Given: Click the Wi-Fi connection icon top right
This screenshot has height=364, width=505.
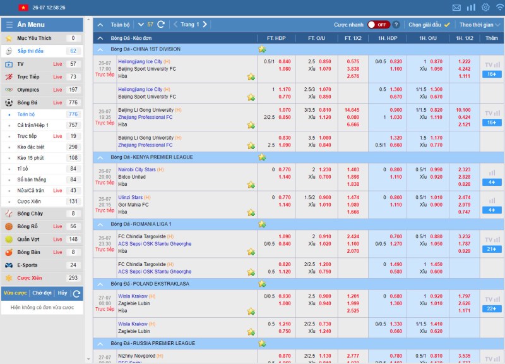Looking at the screenshot, I should click(x=500, y=8).
